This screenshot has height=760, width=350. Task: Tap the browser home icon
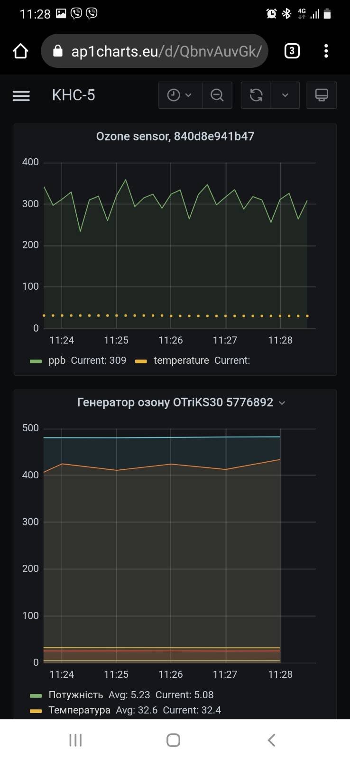pos(21,51)
